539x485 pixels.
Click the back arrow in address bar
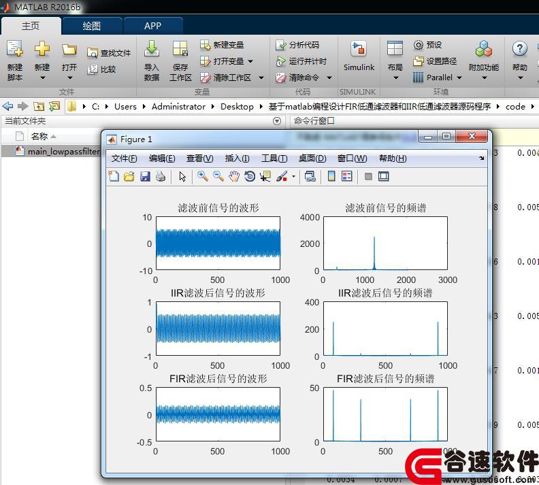(7, 107)
